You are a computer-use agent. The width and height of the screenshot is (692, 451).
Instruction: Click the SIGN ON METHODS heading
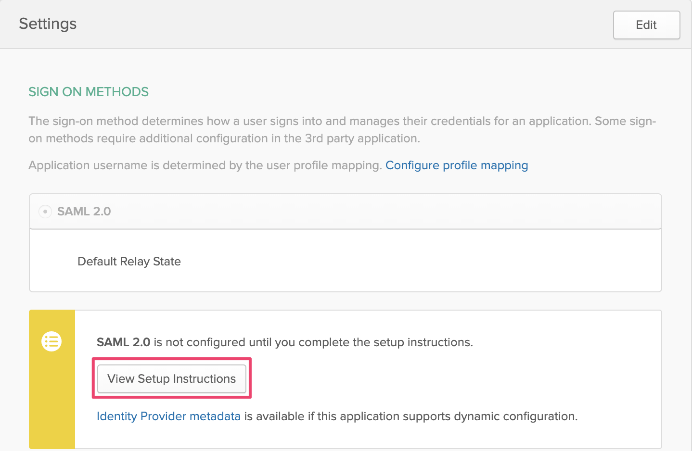pos(89,92)
